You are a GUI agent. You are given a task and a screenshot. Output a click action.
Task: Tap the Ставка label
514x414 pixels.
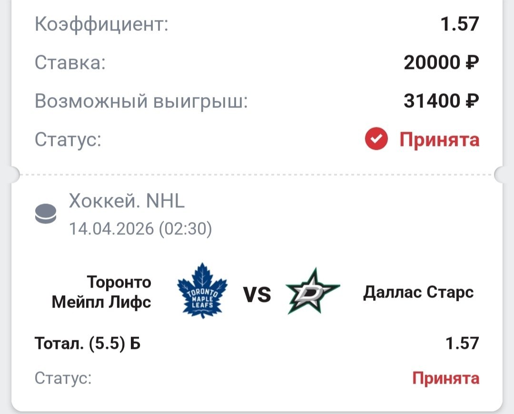pos(70,63)
